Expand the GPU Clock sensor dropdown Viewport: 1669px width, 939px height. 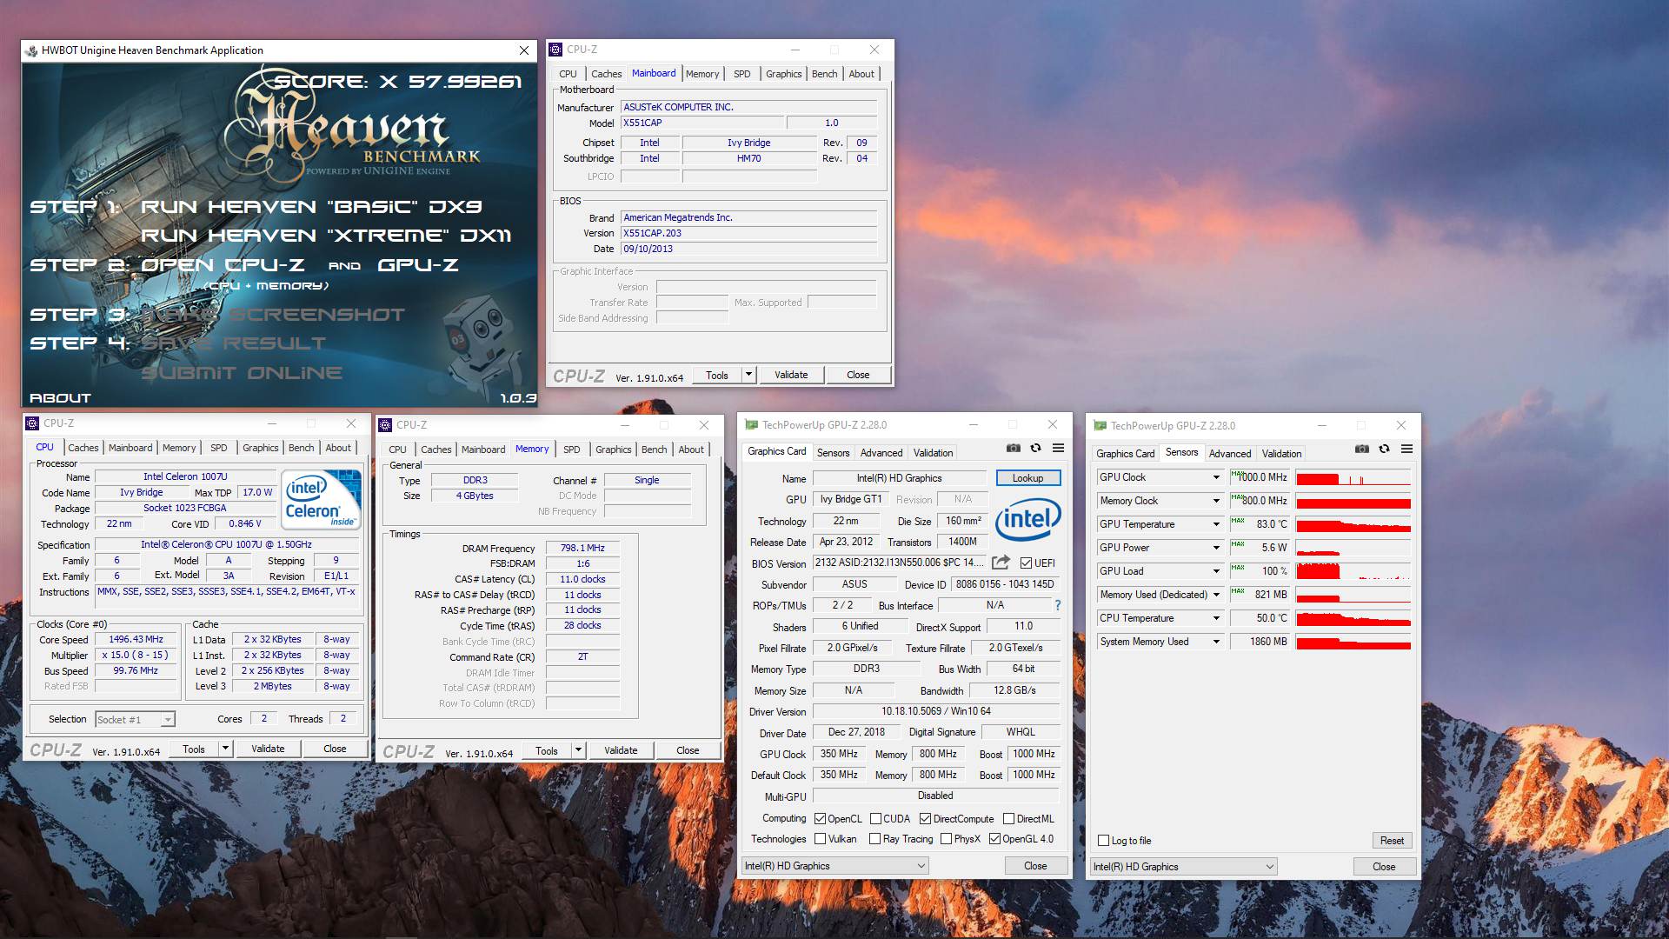pyautogui.click(x=1216, y=477)
